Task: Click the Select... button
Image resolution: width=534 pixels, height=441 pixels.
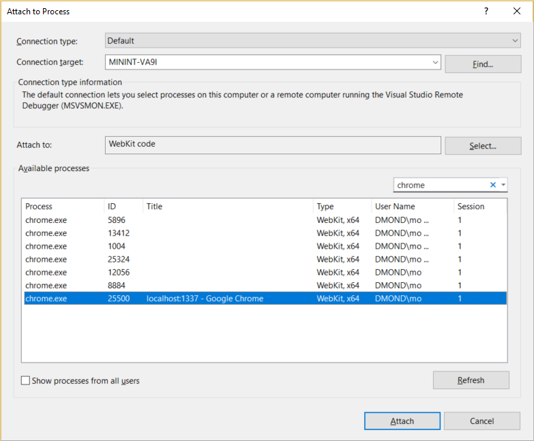Action: [483, 146]
